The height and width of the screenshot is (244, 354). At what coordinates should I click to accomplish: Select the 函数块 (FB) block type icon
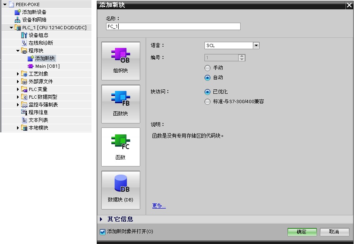[120, 99]
